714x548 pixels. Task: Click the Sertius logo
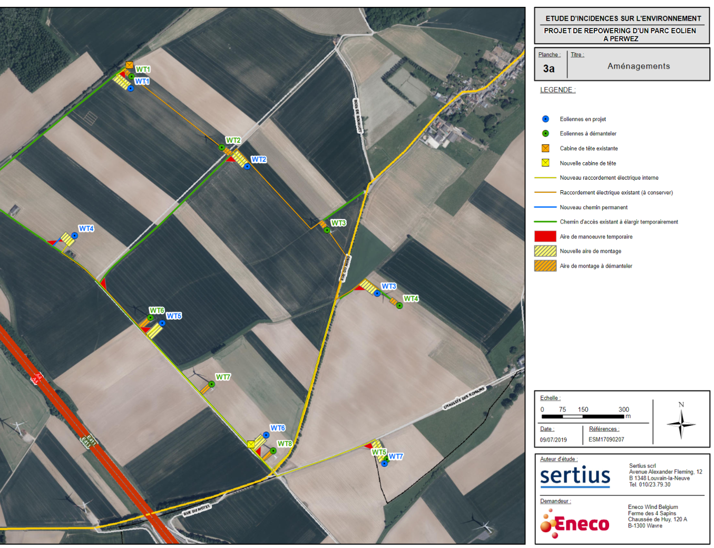point(575,476)
